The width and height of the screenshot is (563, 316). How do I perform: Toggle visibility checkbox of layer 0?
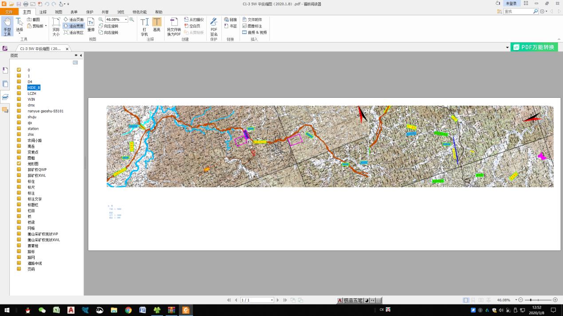tap(19, 70)
